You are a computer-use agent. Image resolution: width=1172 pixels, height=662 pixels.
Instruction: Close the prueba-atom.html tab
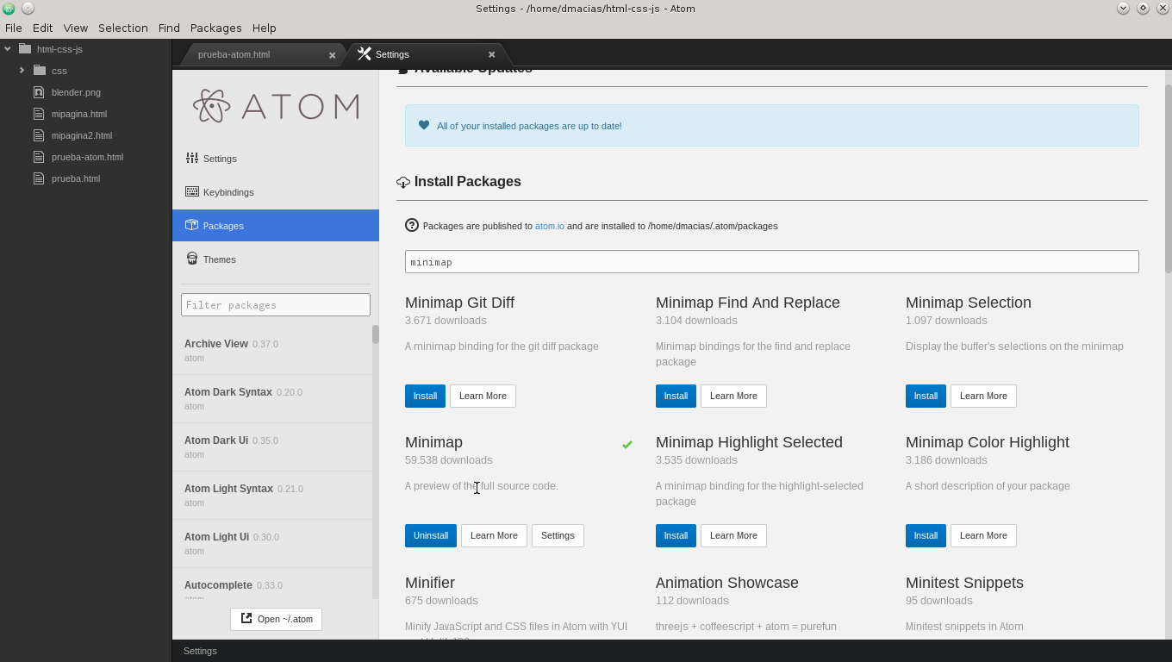tap(332, 55)
